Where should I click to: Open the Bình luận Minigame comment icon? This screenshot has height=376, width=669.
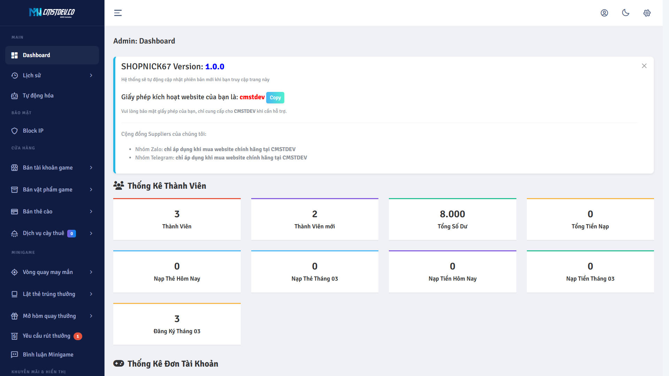[x=14, y=354]
